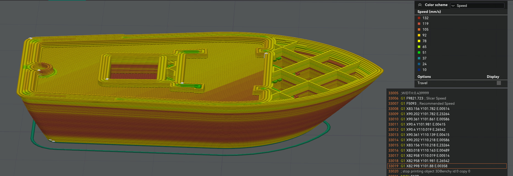Click the "Display" column header
This screenshot has width=513, height=176.
click(x=493, y=77)
